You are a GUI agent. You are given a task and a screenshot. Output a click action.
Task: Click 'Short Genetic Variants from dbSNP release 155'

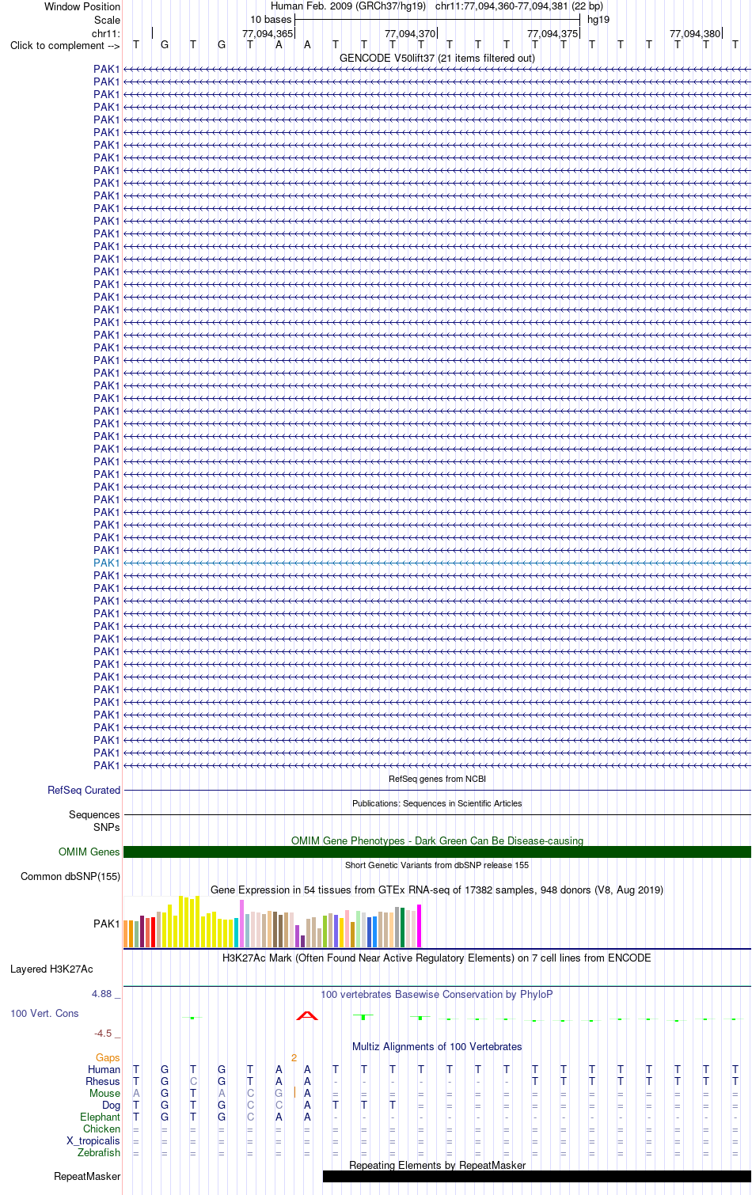pos(437,865)
